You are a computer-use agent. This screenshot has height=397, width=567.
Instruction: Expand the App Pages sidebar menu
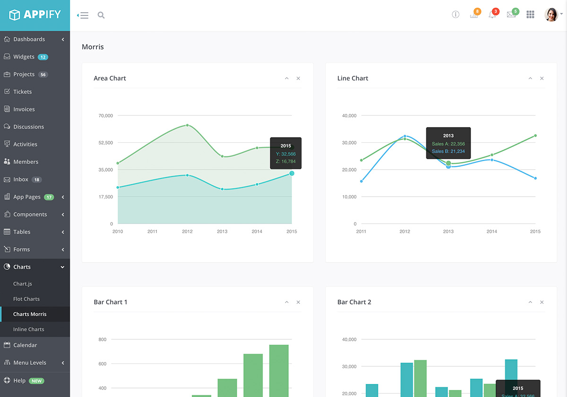(x=35, y=197)
